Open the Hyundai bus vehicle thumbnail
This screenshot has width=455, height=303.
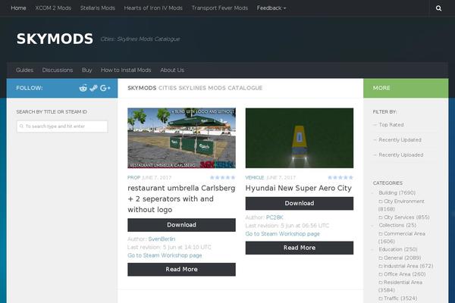tap(300, 138)
